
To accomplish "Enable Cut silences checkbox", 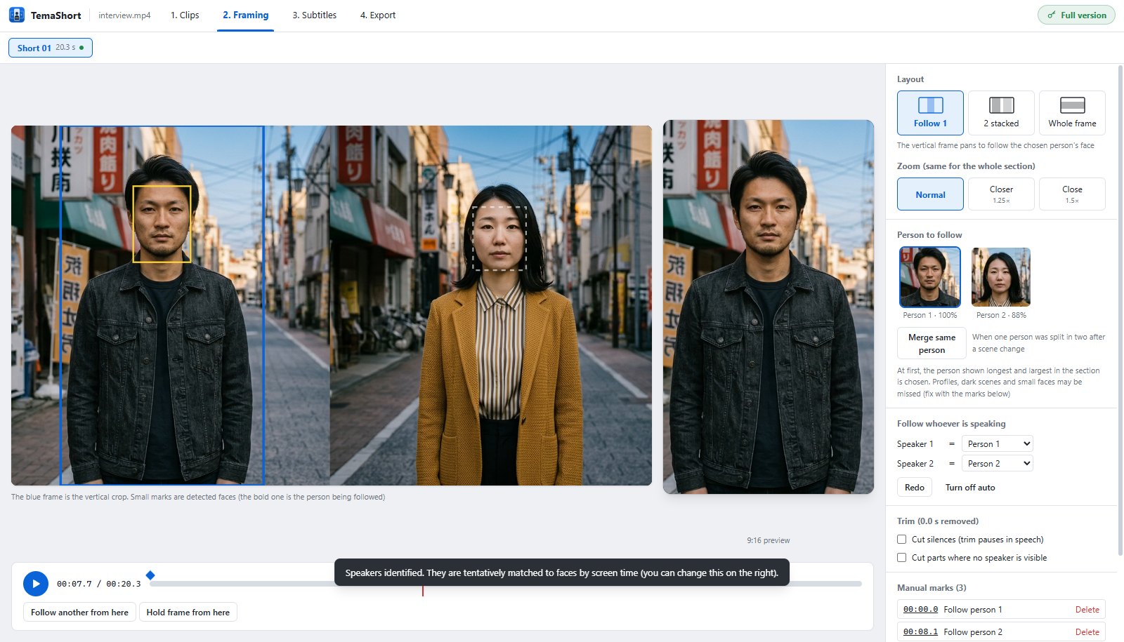I will [902, 540].
